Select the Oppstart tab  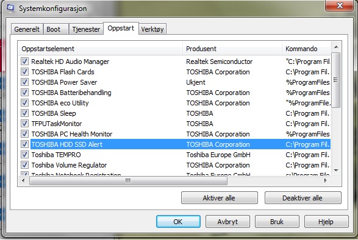(121, 28)
